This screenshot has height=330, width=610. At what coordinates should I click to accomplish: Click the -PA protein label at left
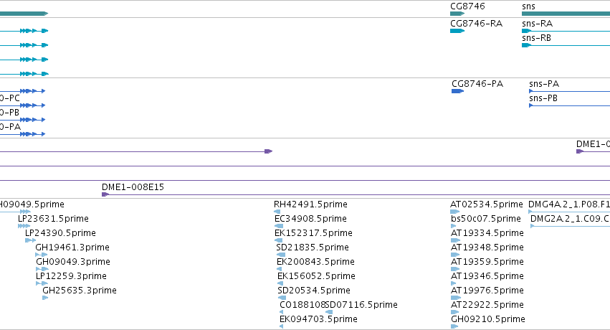pos(10,127)
